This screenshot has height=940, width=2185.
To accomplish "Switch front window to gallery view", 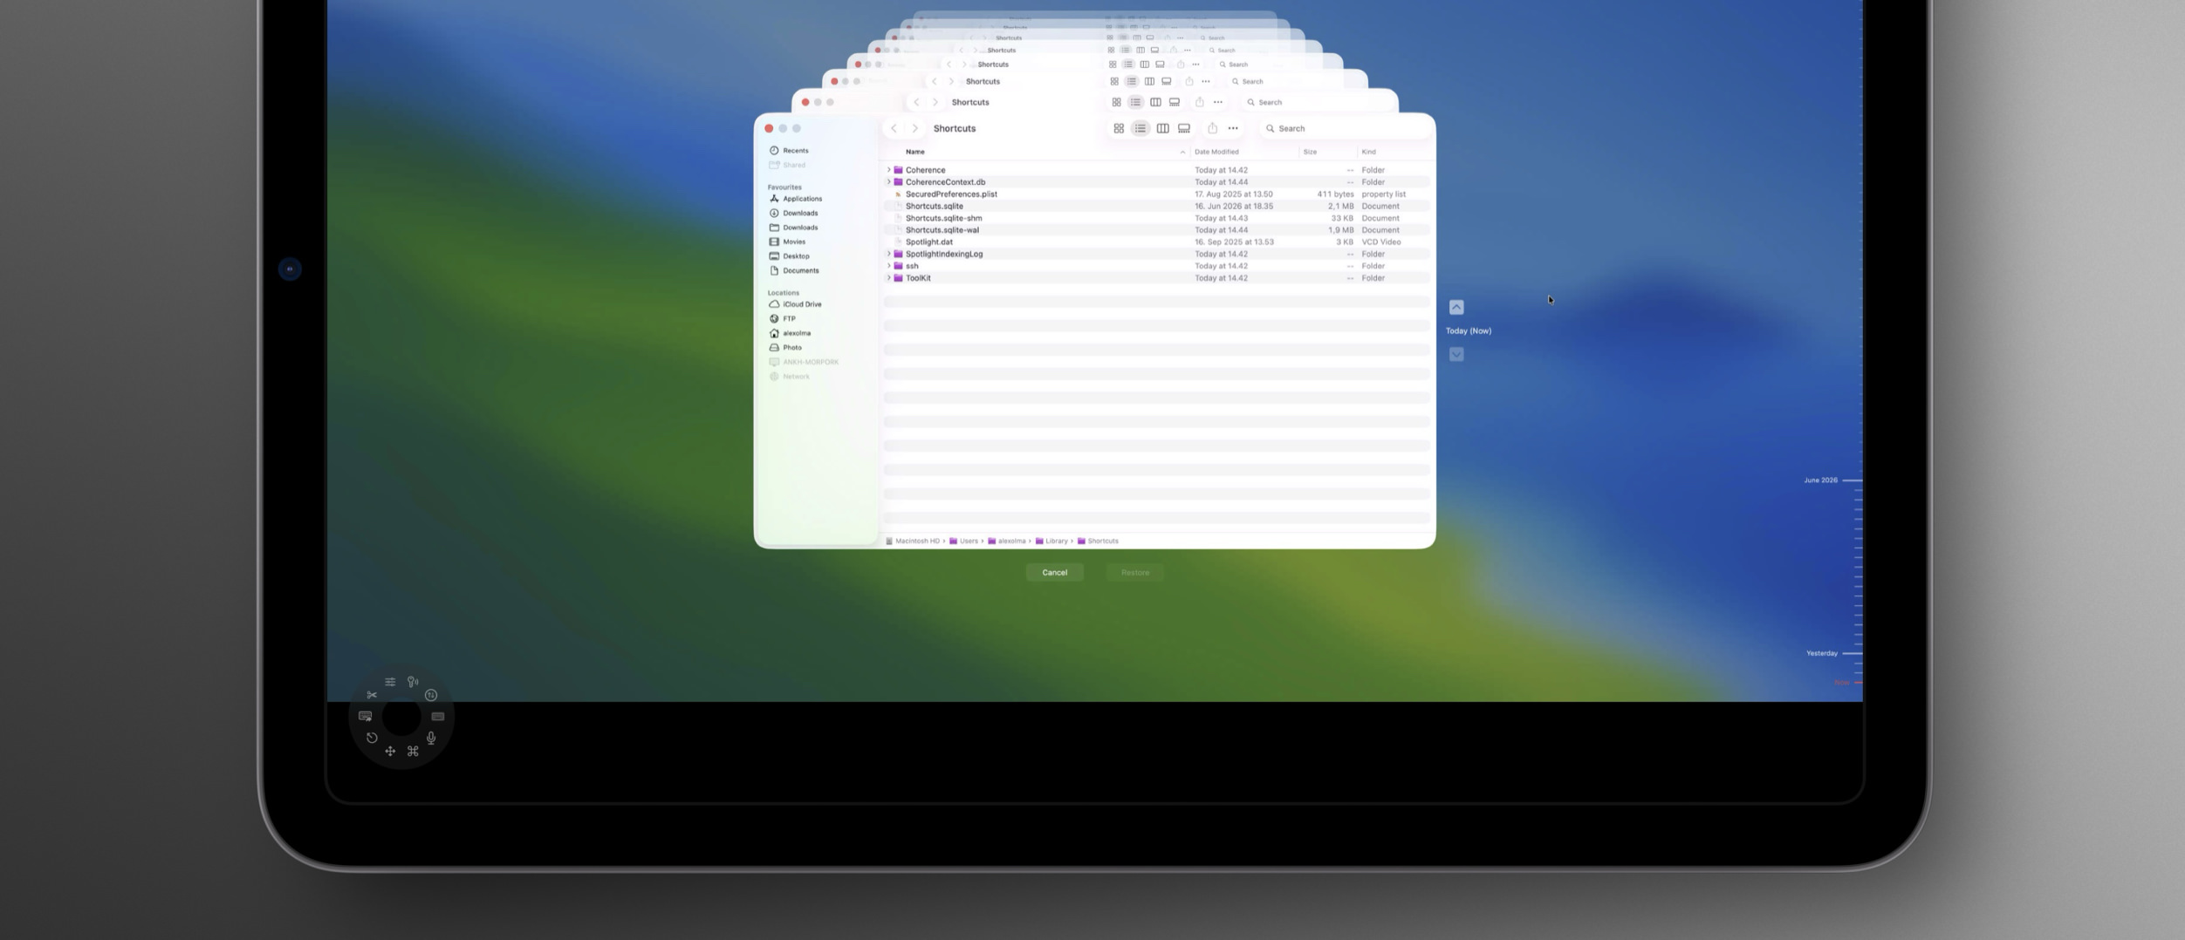I will (x=1184, y=128).
